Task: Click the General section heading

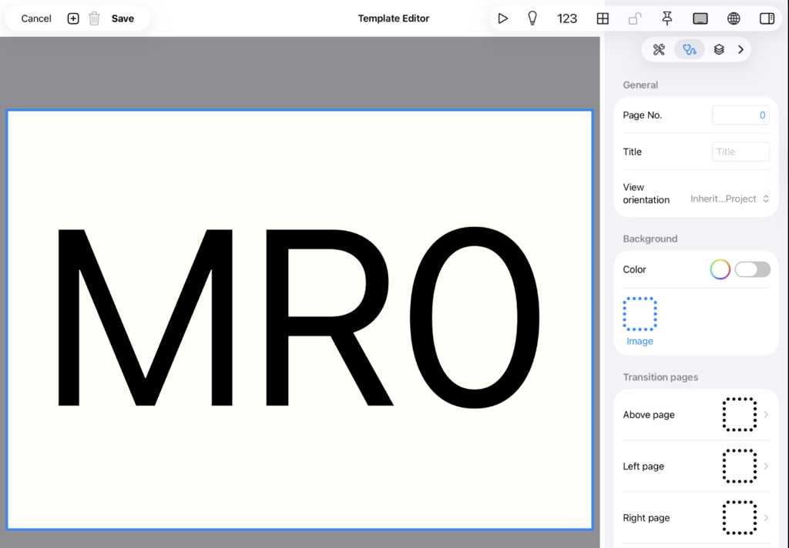Action: click(x=640, y=85)
